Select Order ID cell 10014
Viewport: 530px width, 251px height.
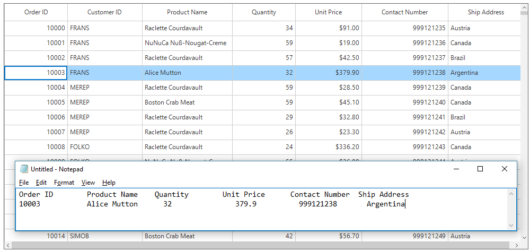(36, 236)
